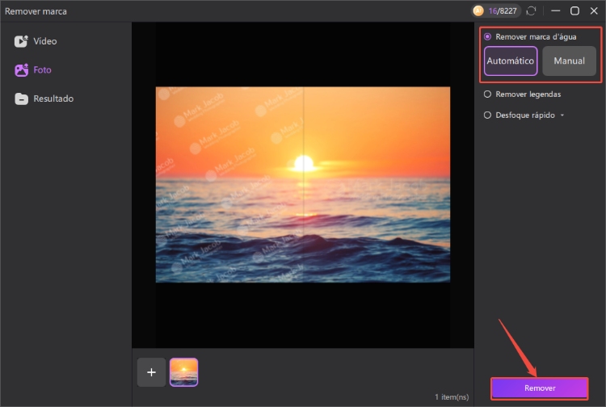Click the AI credits coin icon

click(x=478, y=11)
